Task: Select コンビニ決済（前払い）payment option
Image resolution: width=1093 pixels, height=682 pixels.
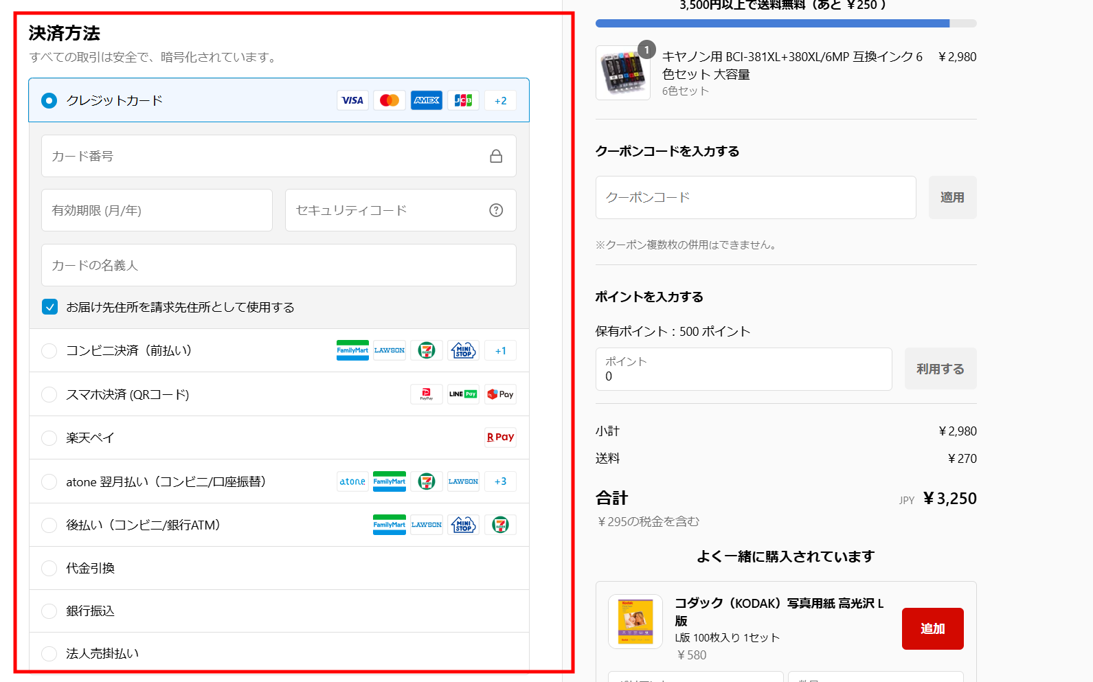Action: (x=49, y=351)
